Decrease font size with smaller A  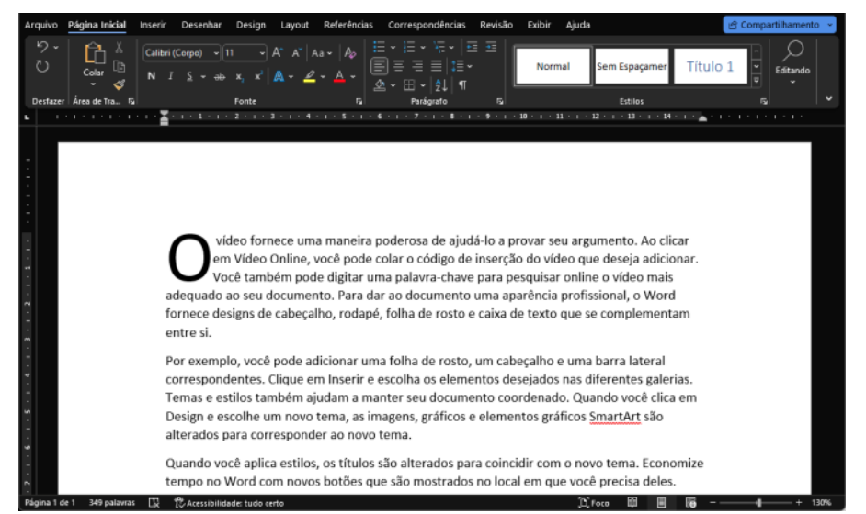(x=296, y=53)
